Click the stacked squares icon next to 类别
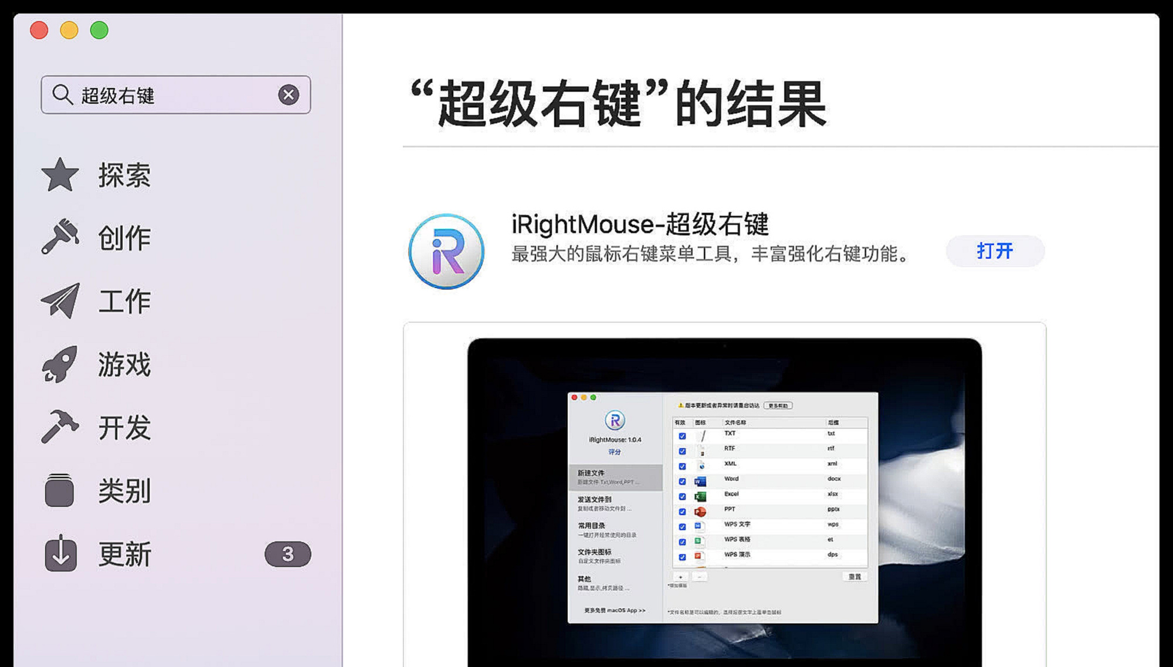 tap(59, 490)
